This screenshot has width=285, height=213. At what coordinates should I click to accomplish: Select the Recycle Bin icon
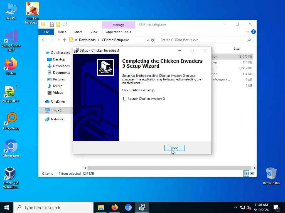pos(271,176)
